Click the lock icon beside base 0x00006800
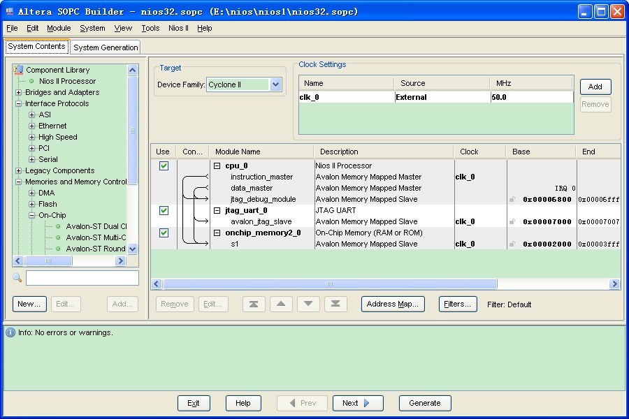629x419 pixels. (512, 199)
